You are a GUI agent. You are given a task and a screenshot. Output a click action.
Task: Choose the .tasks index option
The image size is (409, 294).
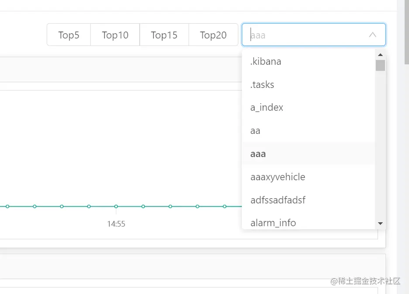pyautogui.click(x=262, y=84)
